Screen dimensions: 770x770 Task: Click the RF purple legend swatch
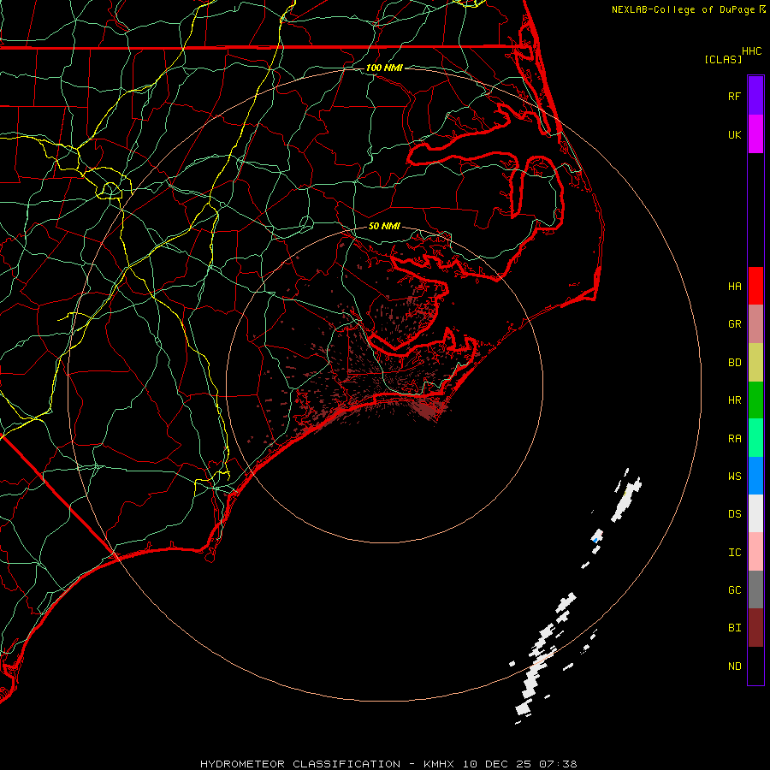click(755, 96)
